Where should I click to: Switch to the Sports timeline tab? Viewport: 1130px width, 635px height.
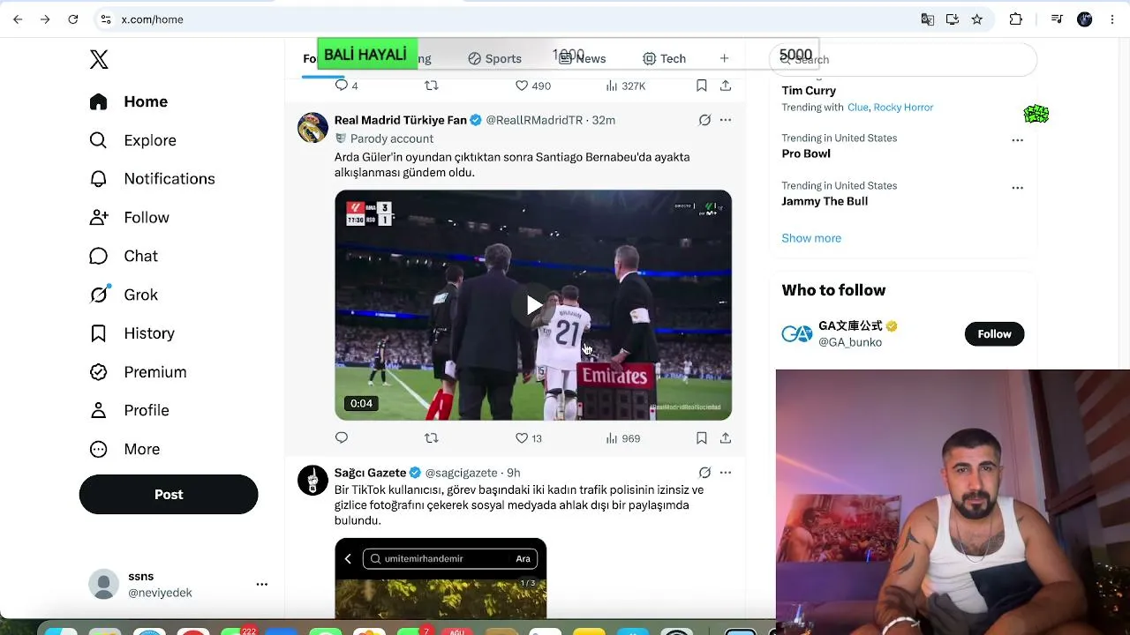tap(494, 59)
